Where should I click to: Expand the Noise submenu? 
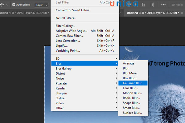[85, 78]
